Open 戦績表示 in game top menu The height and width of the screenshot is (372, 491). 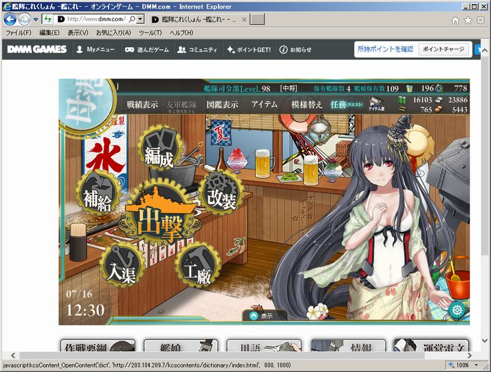click(142, 104)
